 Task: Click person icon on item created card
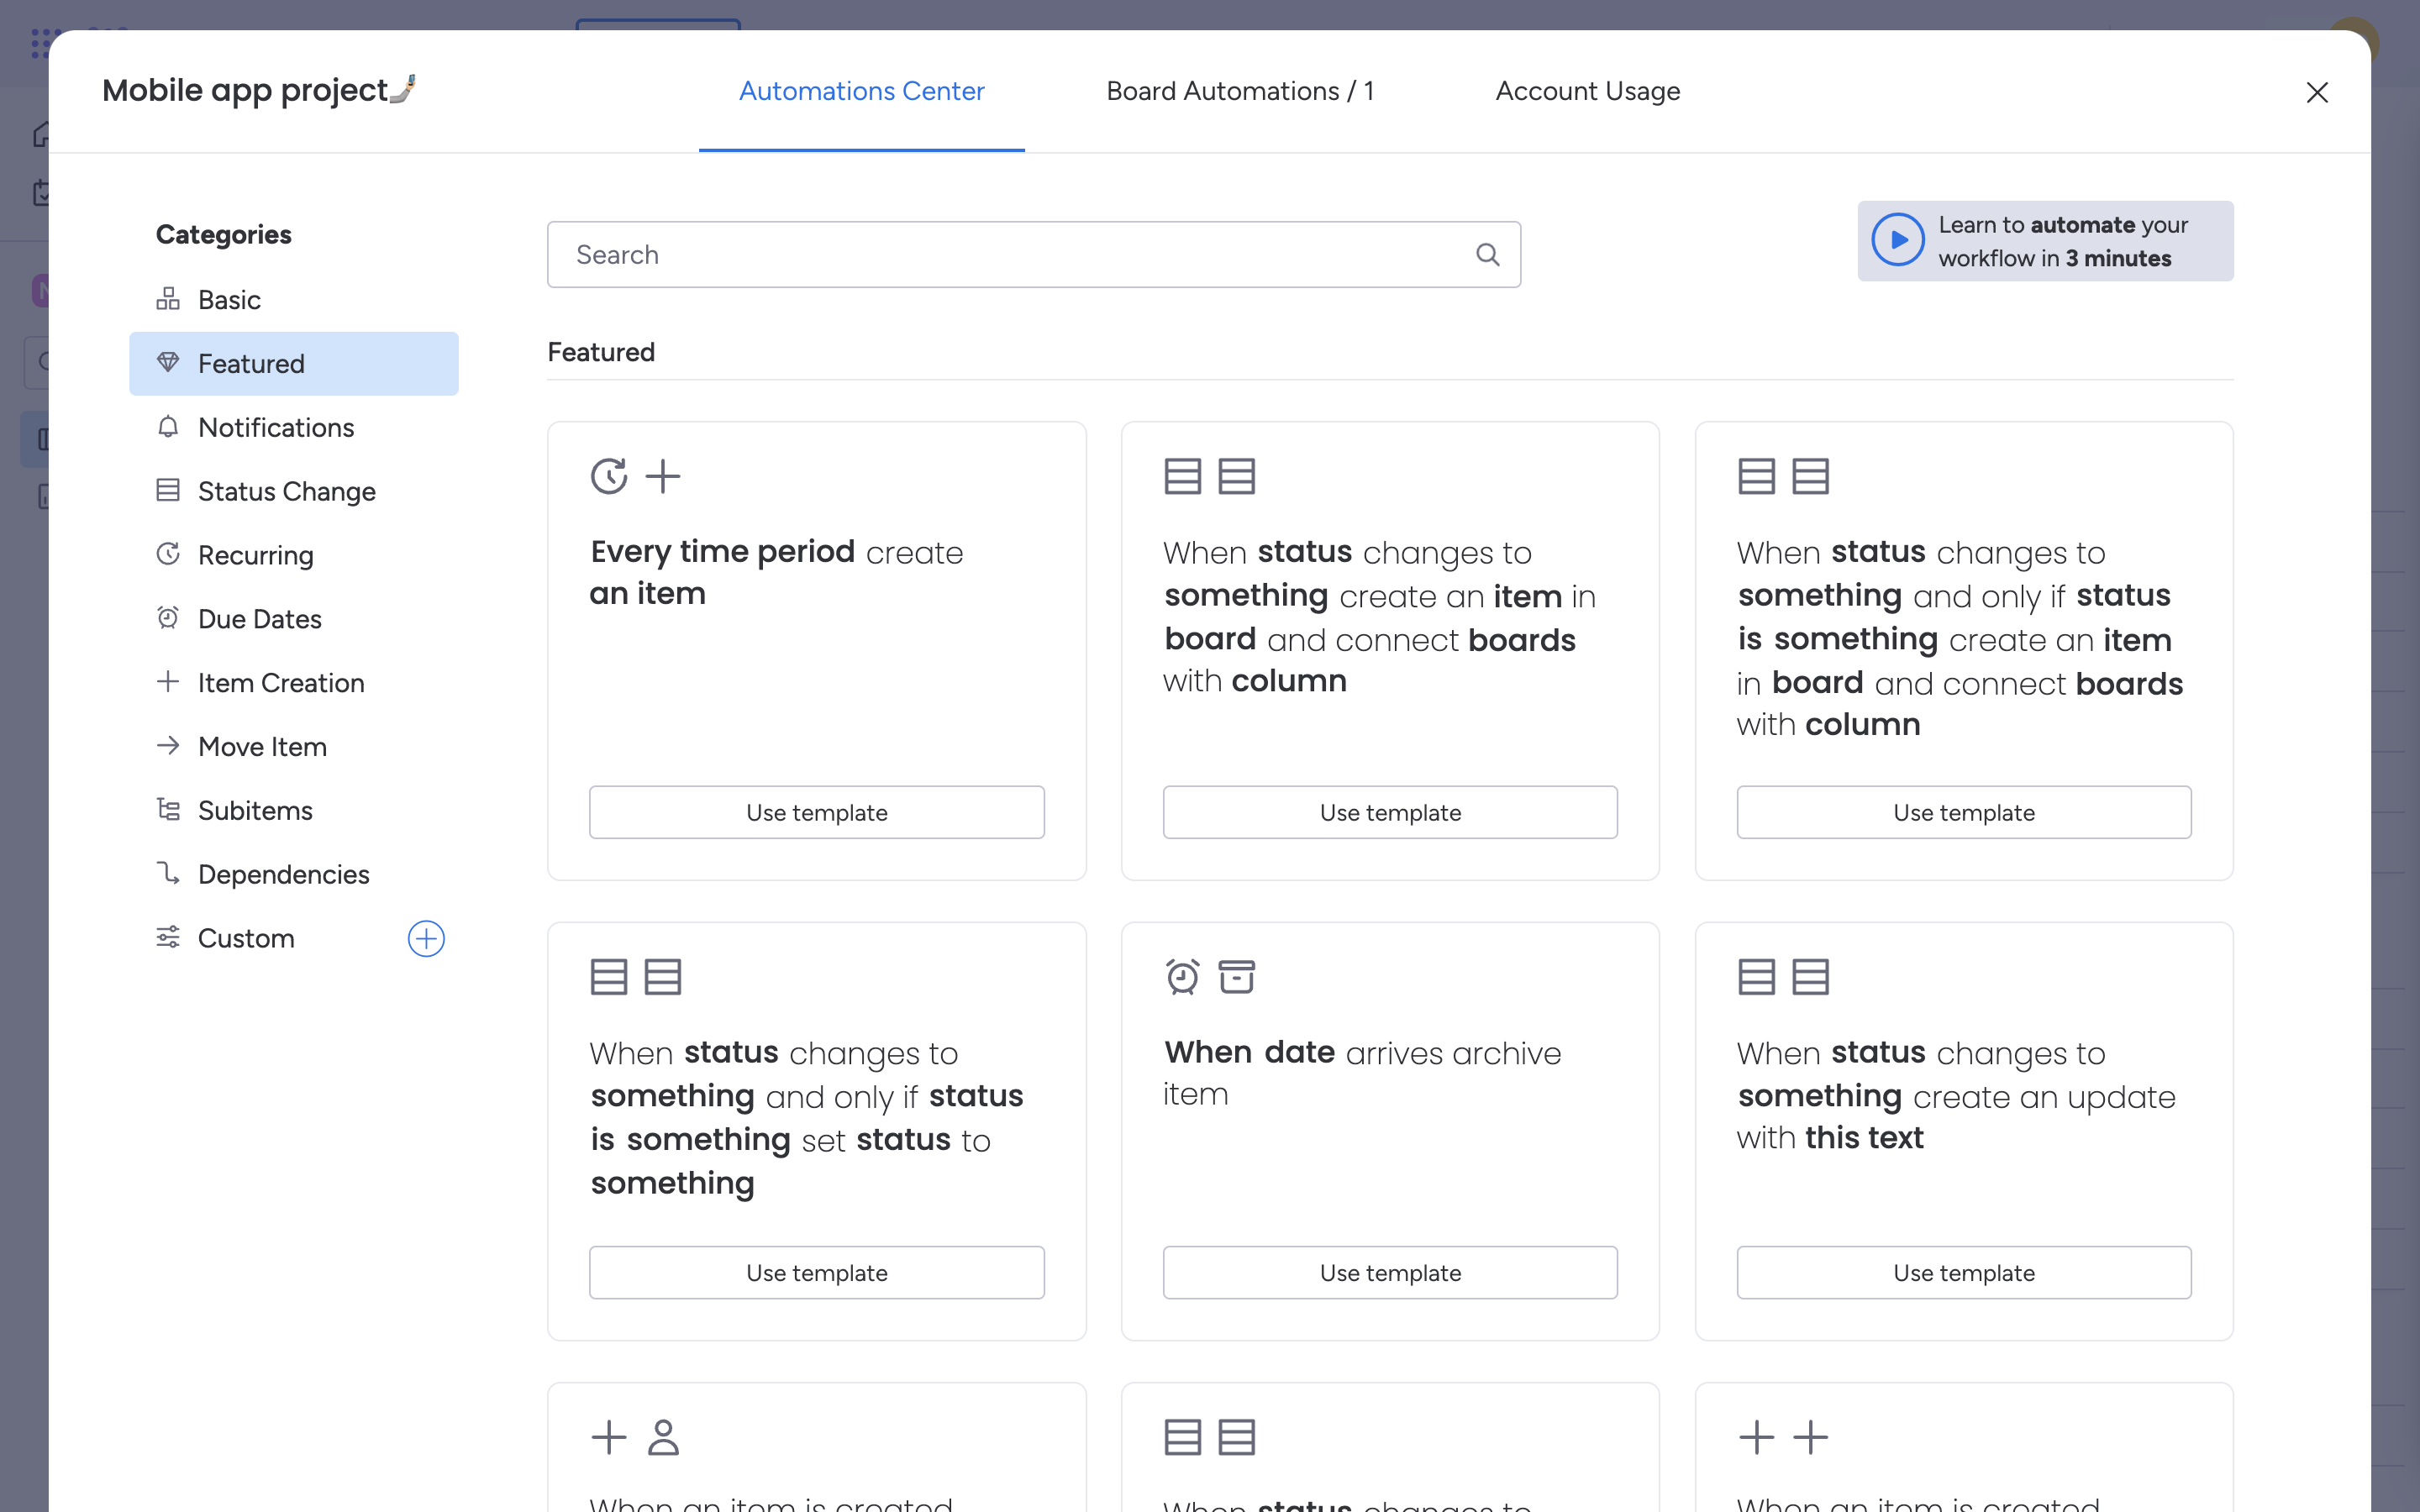(663, 1438)
